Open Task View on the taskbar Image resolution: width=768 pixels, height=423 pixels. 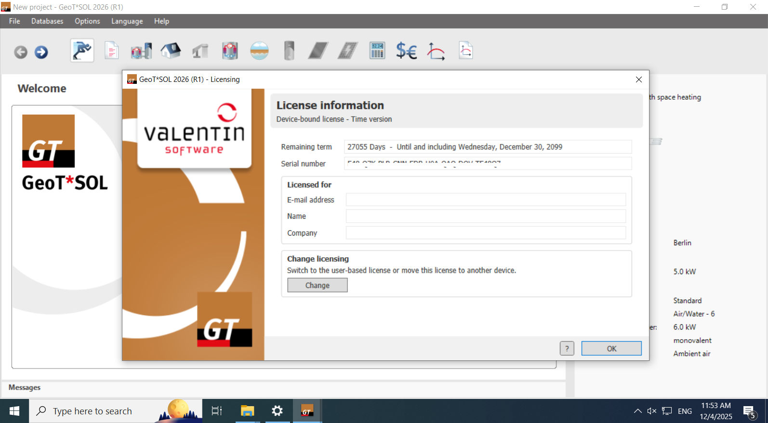click(x=217, y=411)
